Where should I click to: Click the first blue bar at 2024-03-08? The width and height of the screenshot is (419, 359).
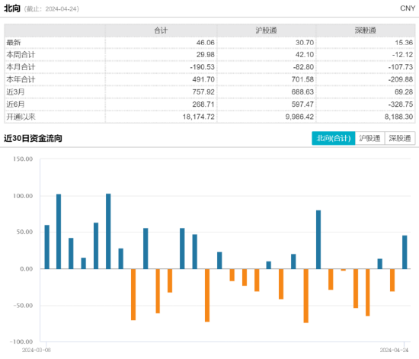pyautogui.click(x=46, y=247)
